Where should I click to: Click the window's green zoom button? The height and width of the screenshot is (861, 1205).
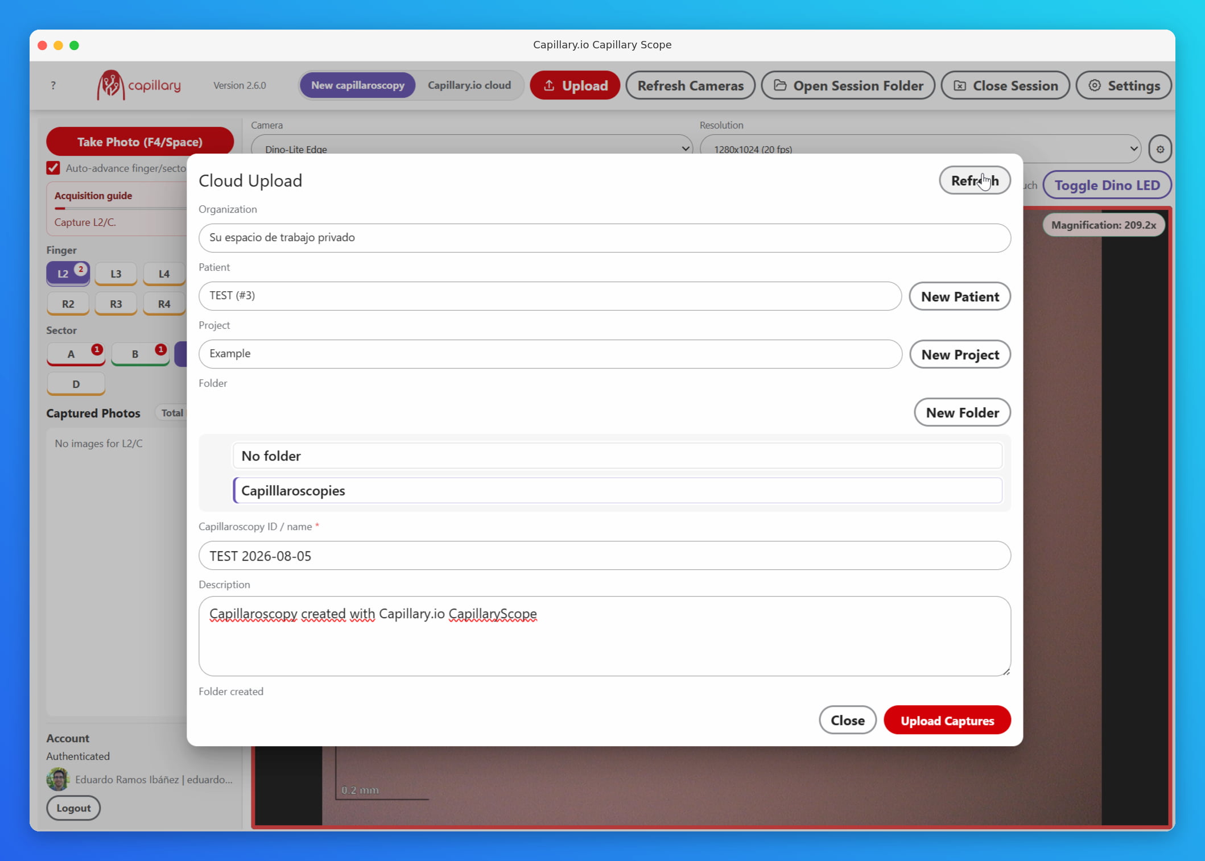point(74,45)
